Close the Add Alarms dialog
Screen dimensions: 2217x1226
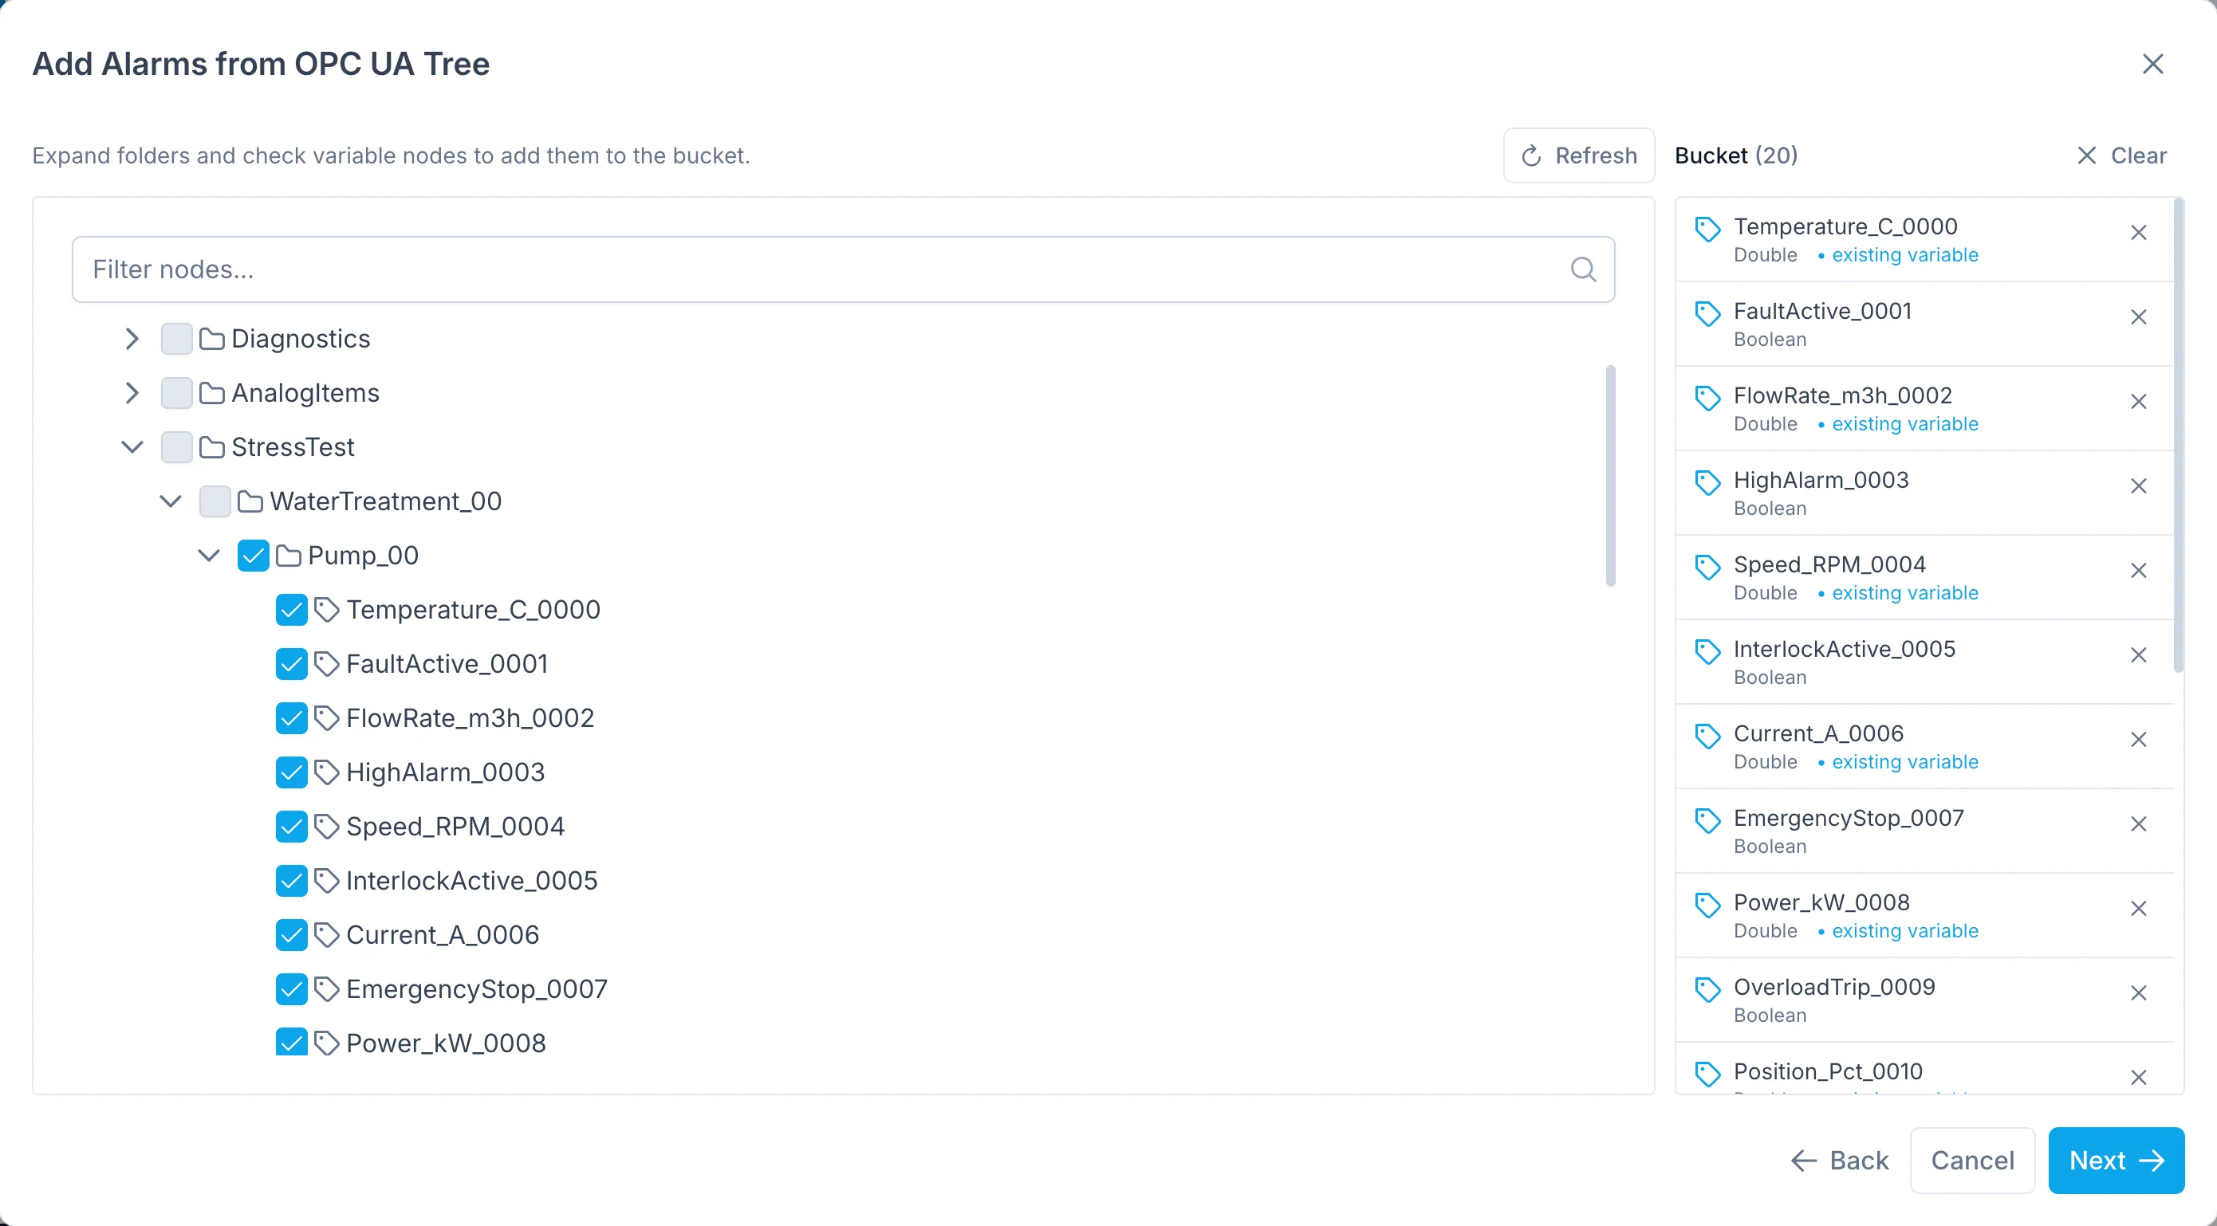pyautogui.click(x=2152, y=64)
